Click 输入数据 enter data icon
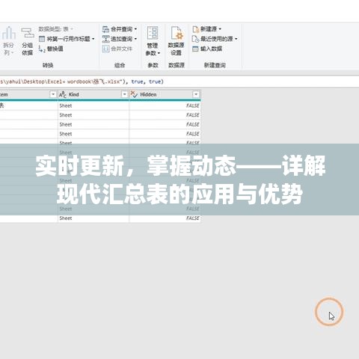Viewport: 359px width, 359px height. 195,49
